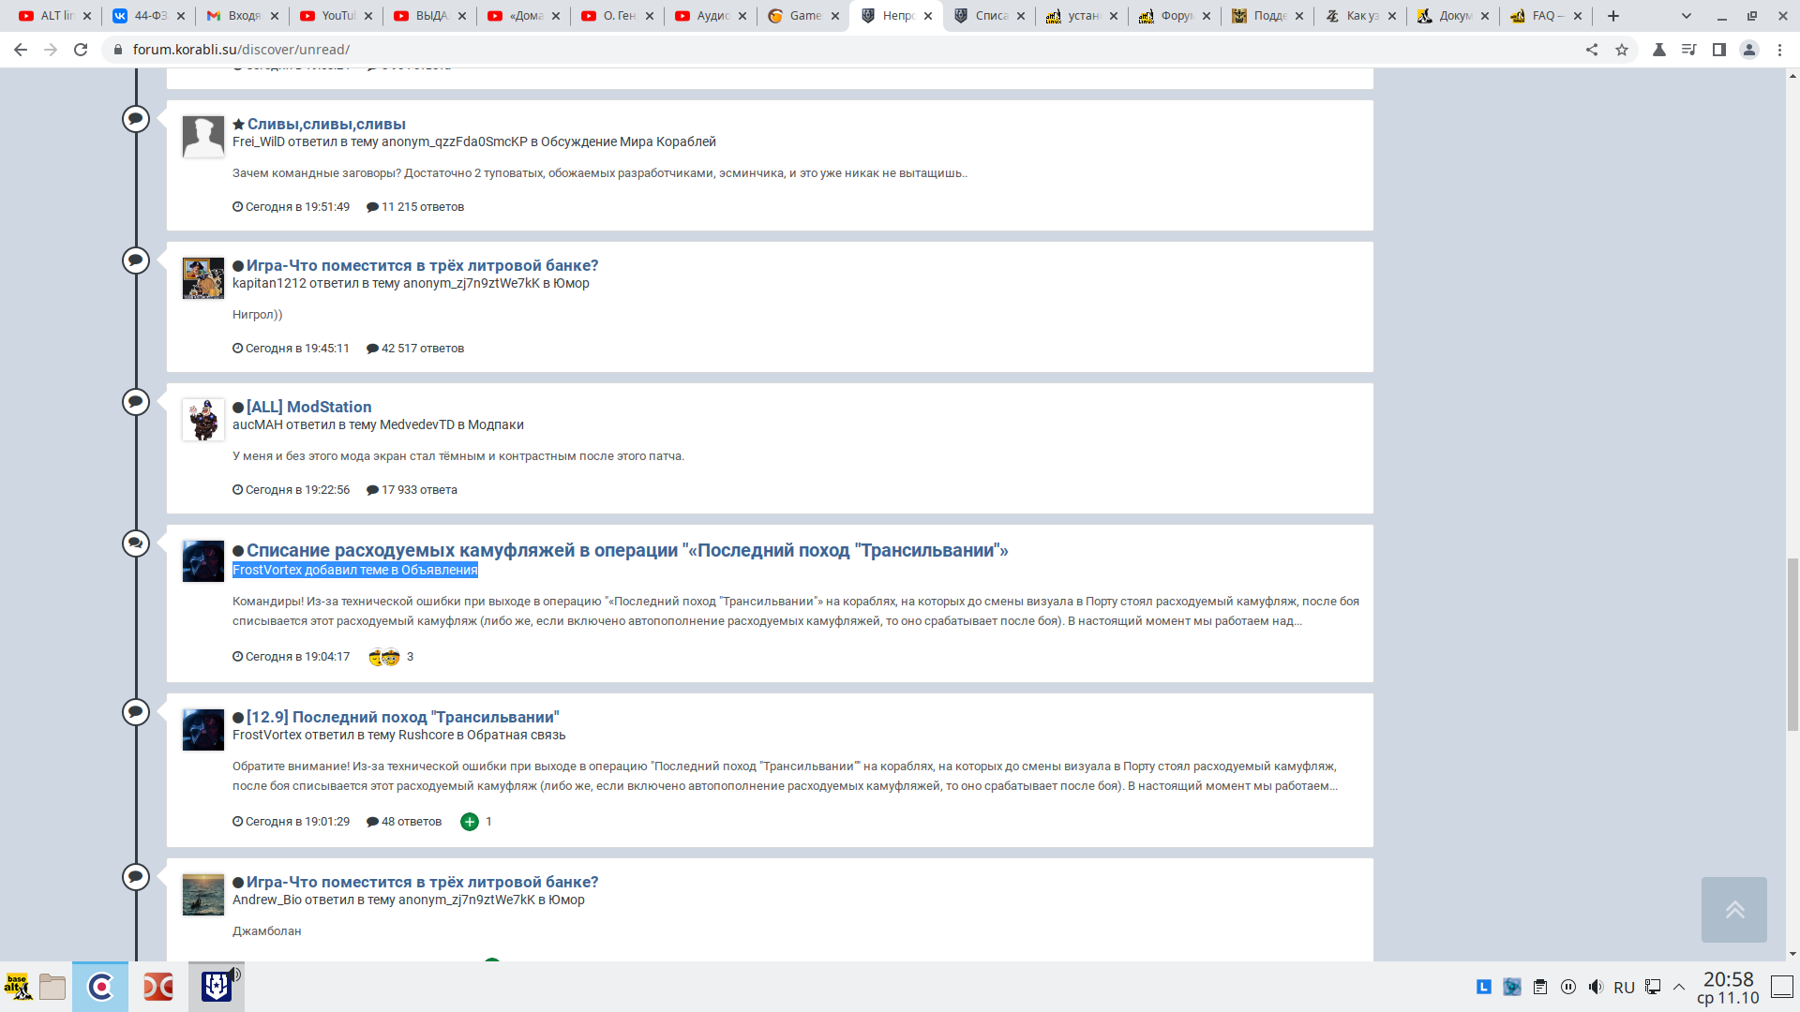
Task: Open the Chrome profile avatar
Action: [x=1749, y=50]
